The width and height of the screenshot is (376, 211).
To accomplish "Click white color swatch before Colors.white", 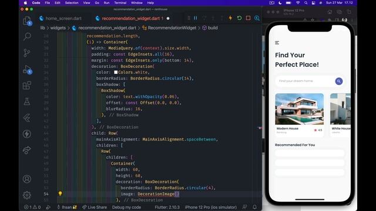I will [x=116, y=72].
